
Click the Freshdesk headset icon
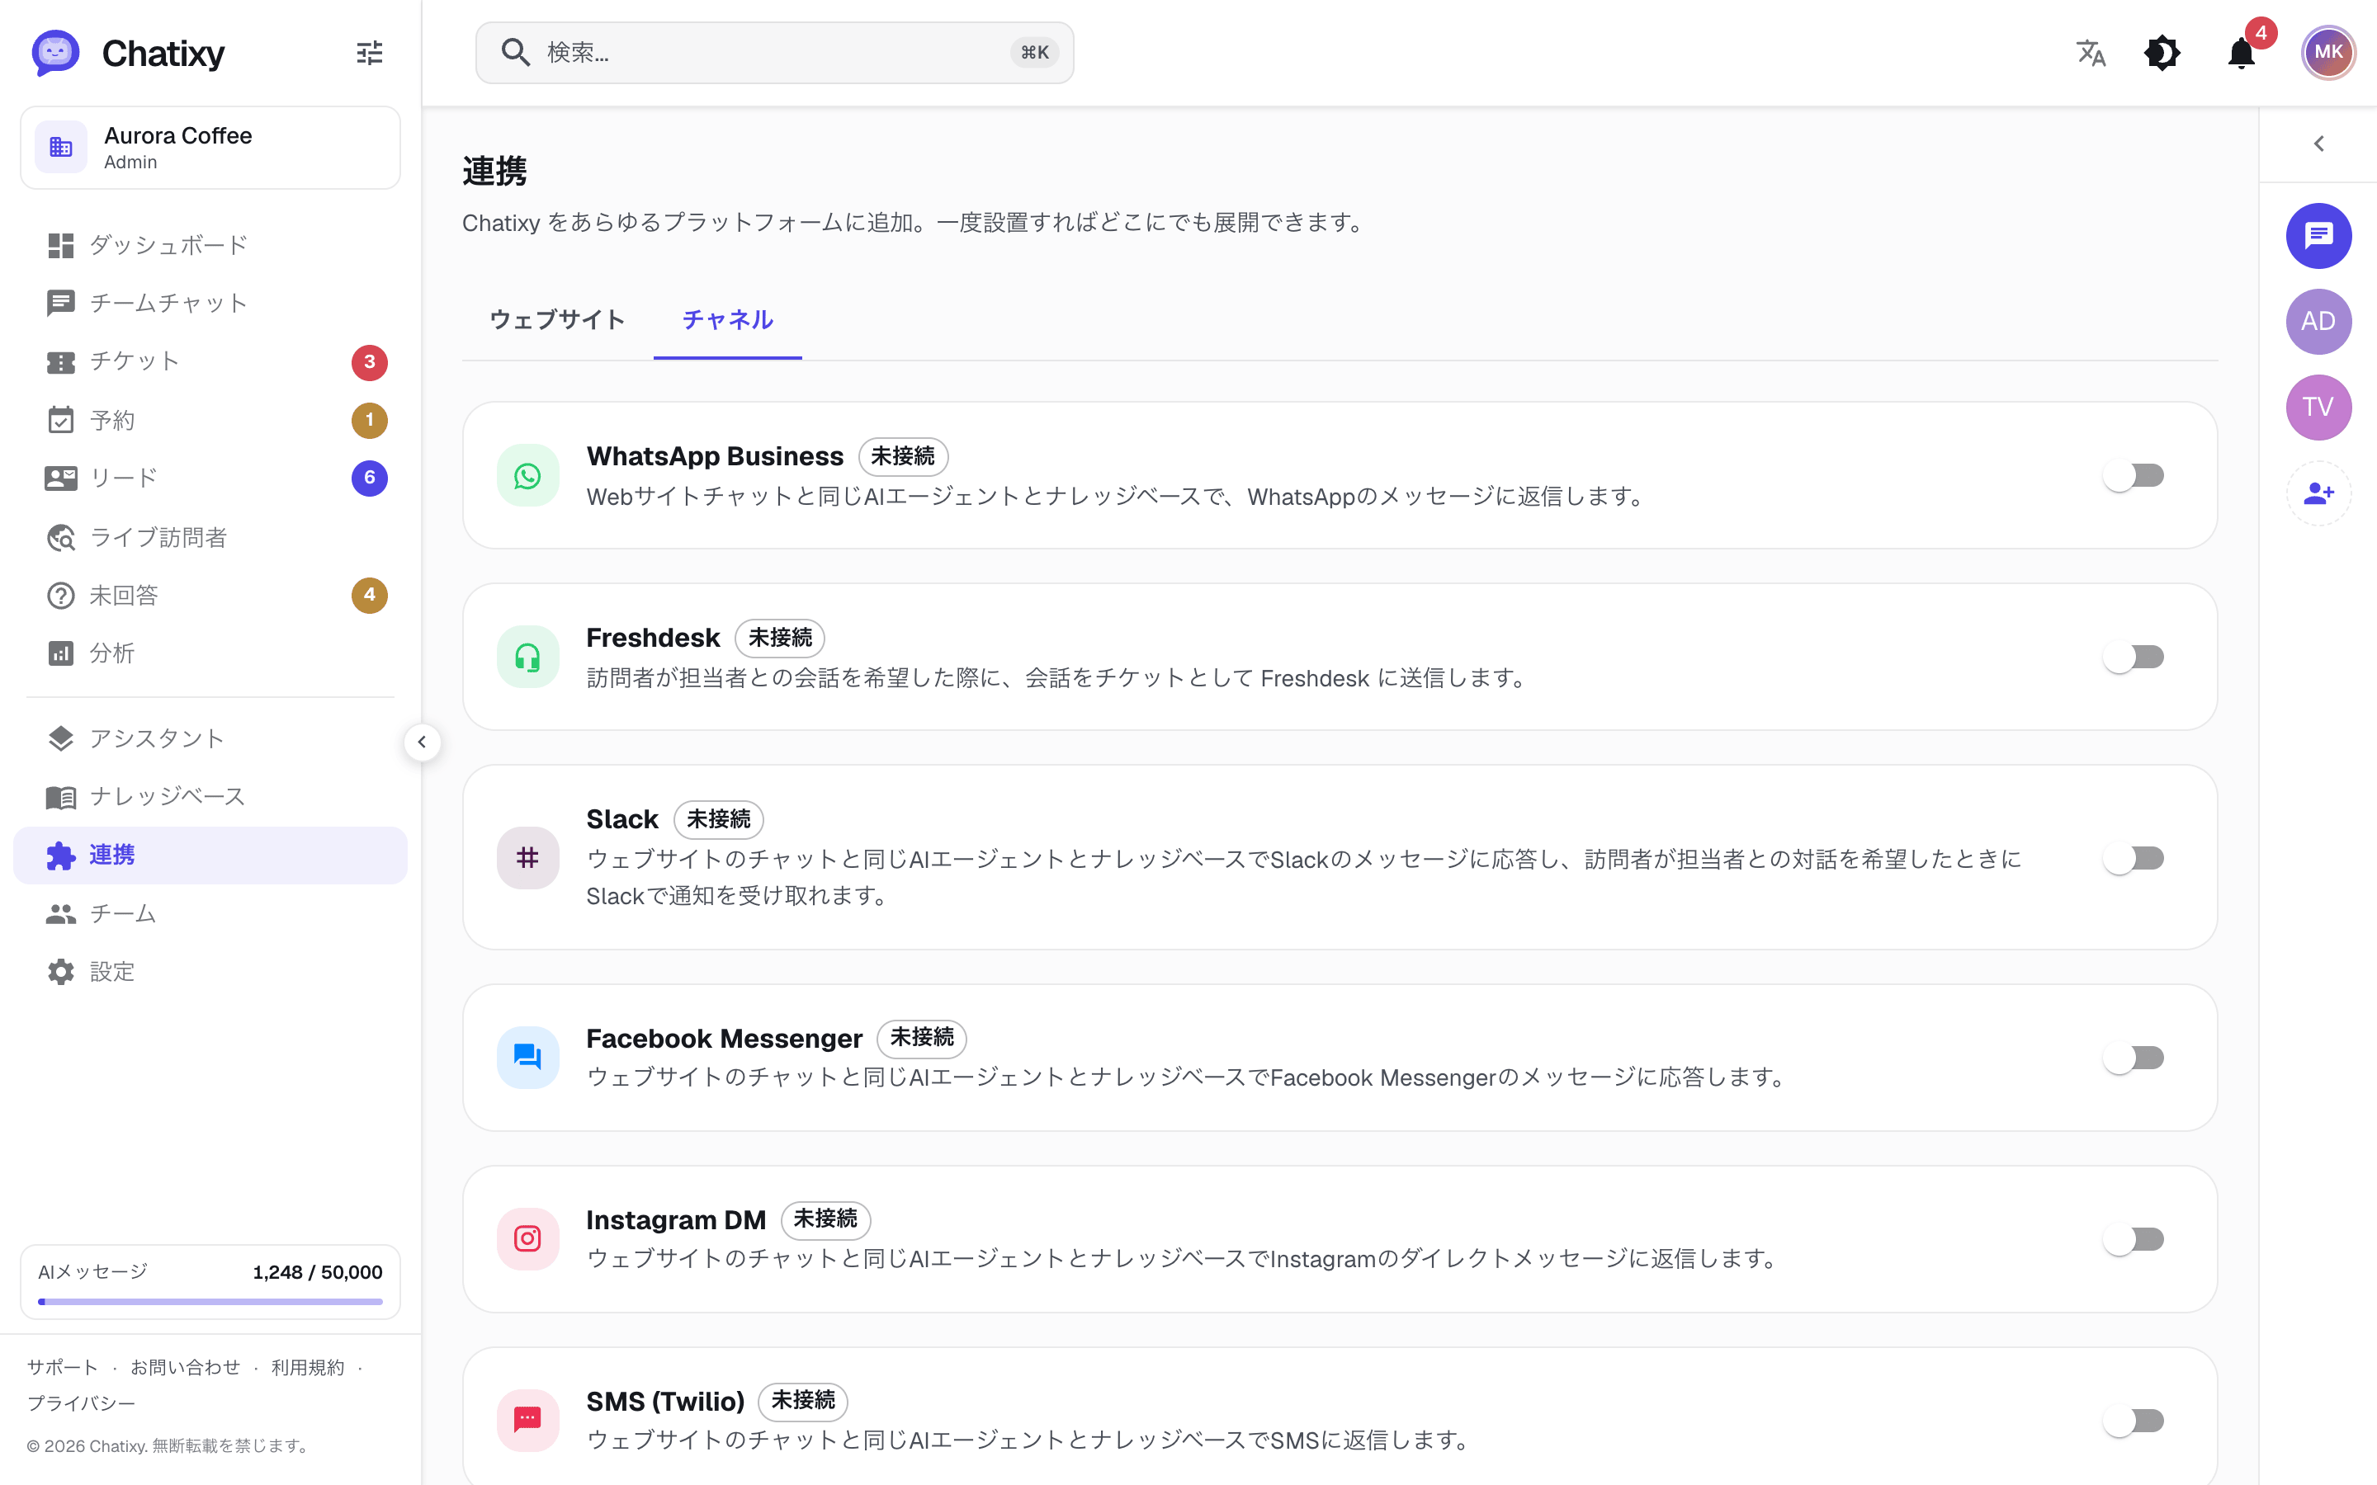tap(527, 657)
